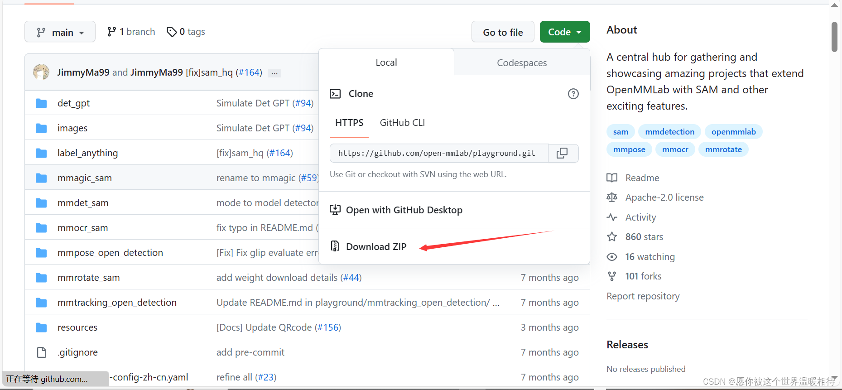Image resolution: width=842 pixels, height=390 pixels.
Task: Click the clone URL text field
Action: tap(439, 153)
